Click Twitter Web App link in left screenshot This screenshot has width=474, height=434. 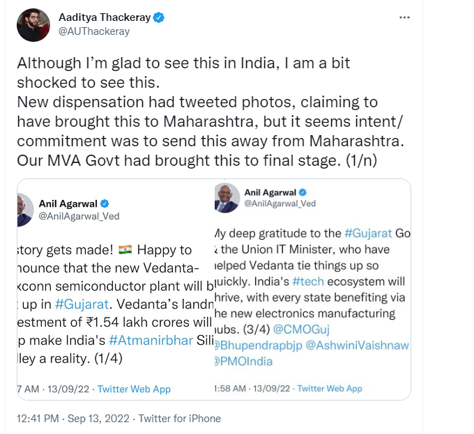(x=134, y=389)
